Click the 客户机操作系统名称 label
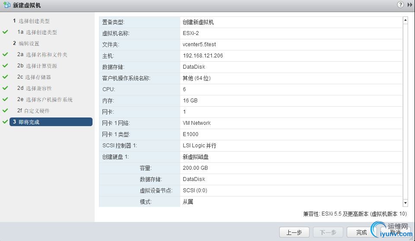The image size is (415, 241). 126,78
